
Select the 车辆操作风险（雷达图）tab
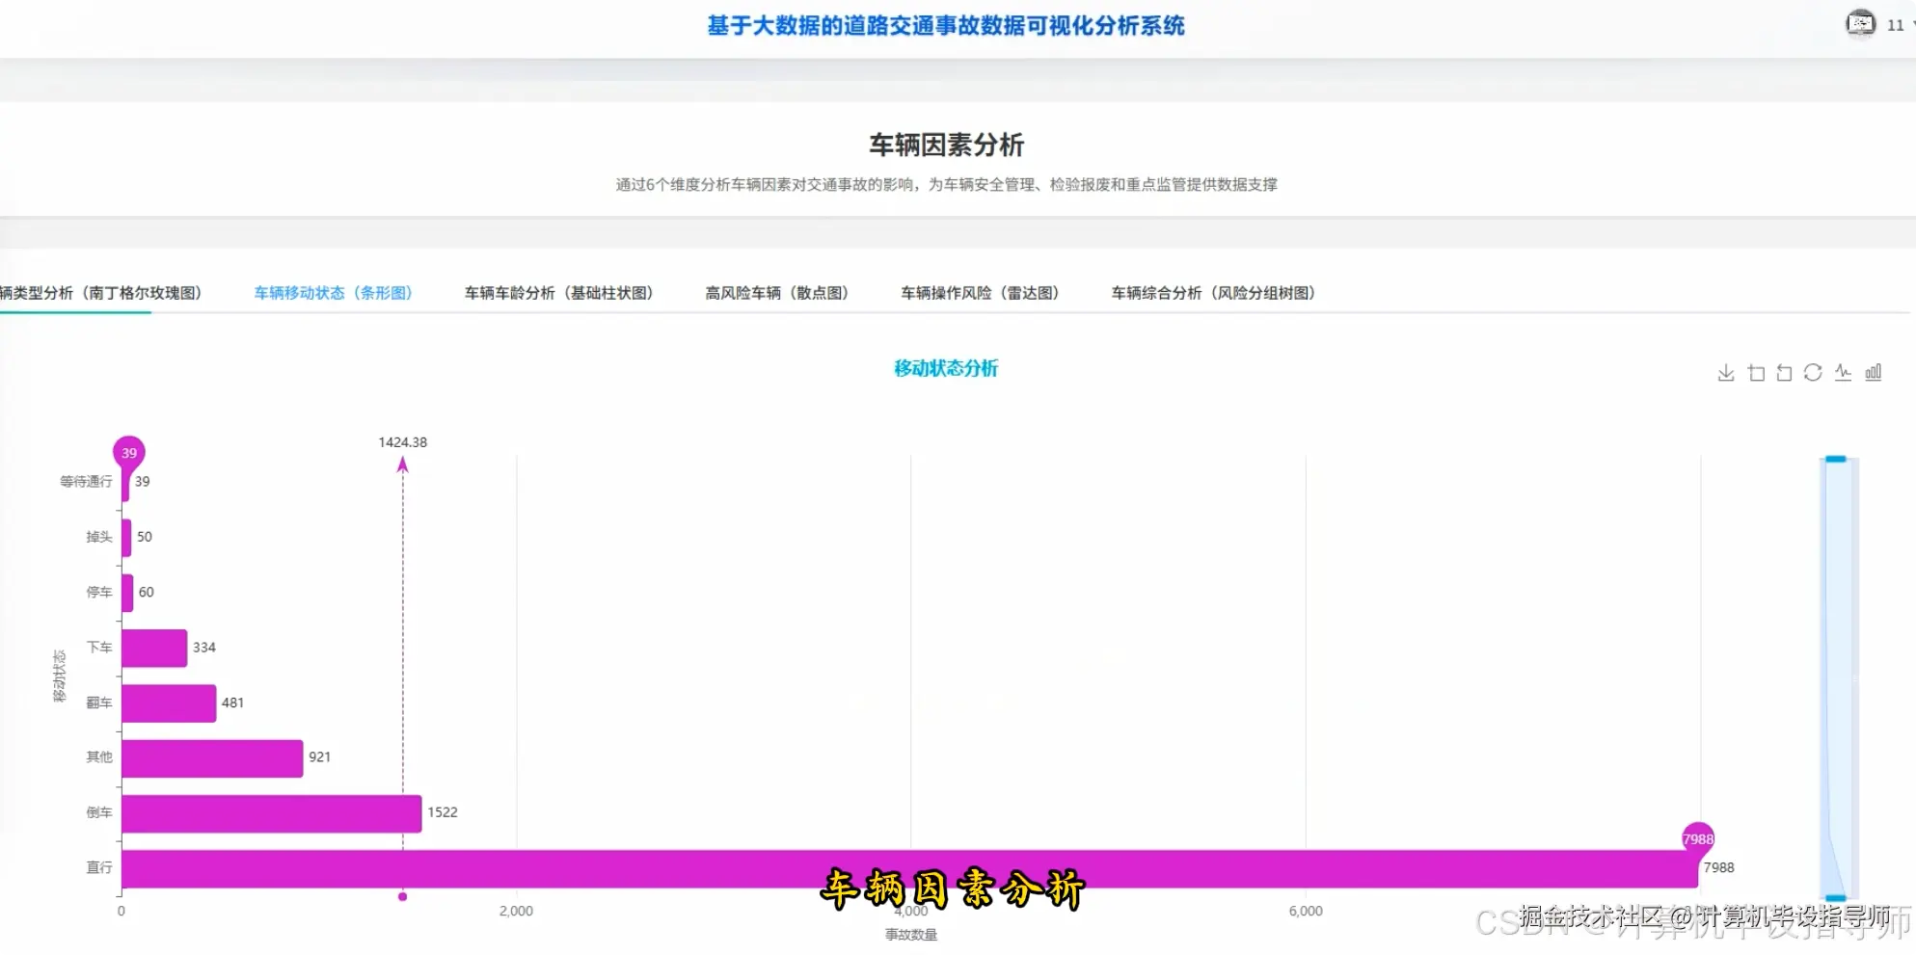pyautogui.click(x=979, y=293)
